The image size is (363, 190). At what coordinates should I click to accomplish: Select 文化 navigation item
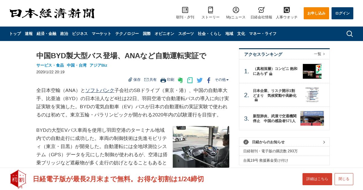[x=241, y=34]
